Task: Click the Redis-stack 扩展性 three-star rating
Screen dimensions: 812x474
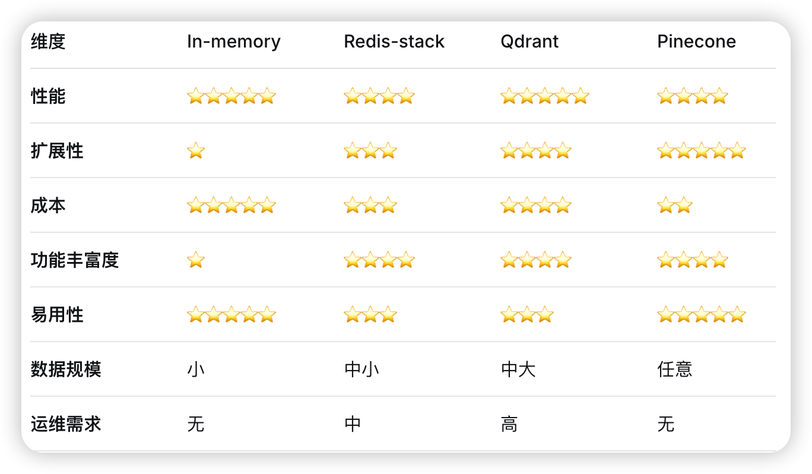Action: pyautogui.click(x=370, y=151)
